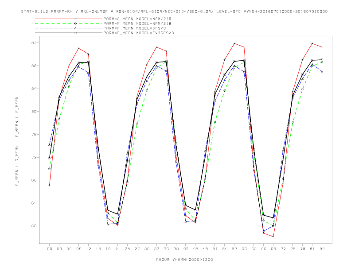
Task: Click legend text 'PARM=O_MEAN MODEL=NAM/218'
Action: 137,19
